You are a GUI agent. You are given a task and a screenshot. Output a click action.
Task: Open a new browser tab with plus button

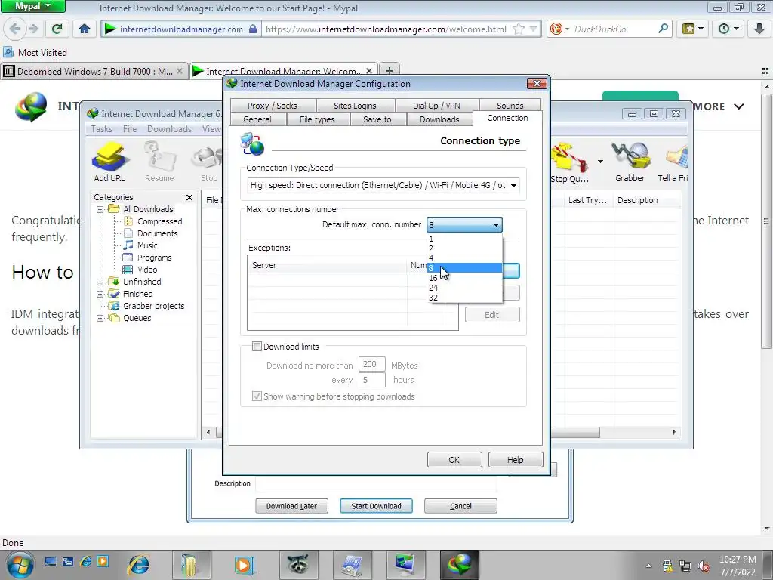(389, 70)
